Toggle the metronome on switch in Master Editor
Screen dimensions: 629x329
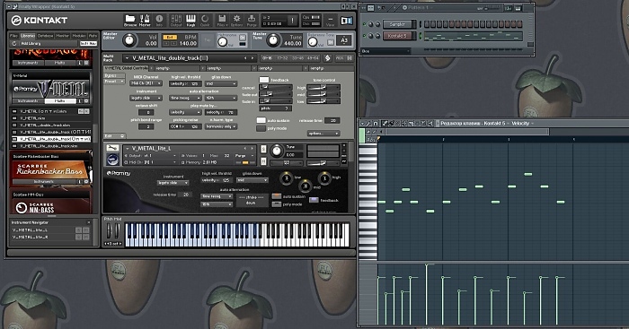(x=243, y=38)
